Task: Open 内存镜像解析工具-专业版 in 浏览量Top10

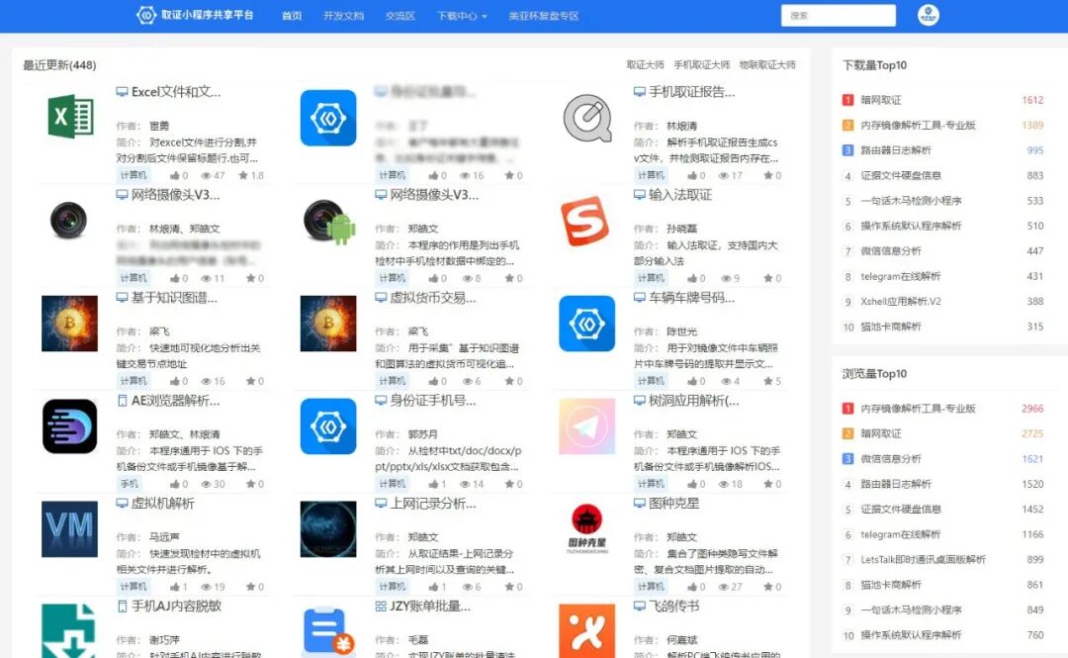Action: (x=918, y=409)
